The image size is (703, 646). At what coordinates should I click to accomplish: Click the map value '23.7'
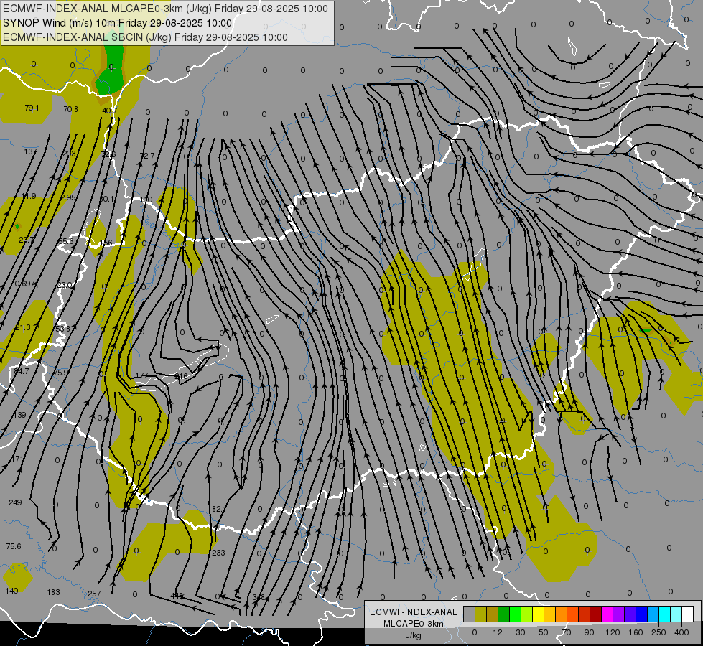[x=27, y=240]
